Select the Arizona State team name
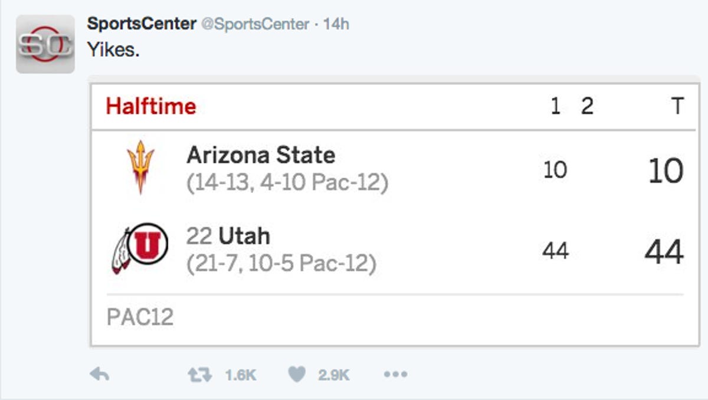708x400 pixels. click(x=261, y=155)
